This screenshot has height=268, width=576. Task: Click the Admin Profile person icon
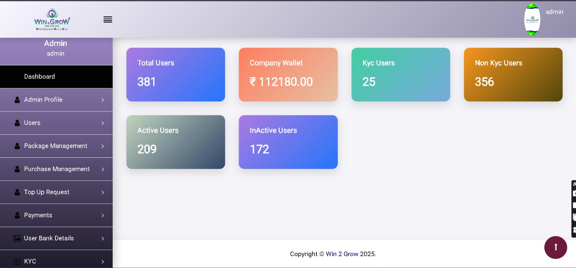tap(17, 100)
